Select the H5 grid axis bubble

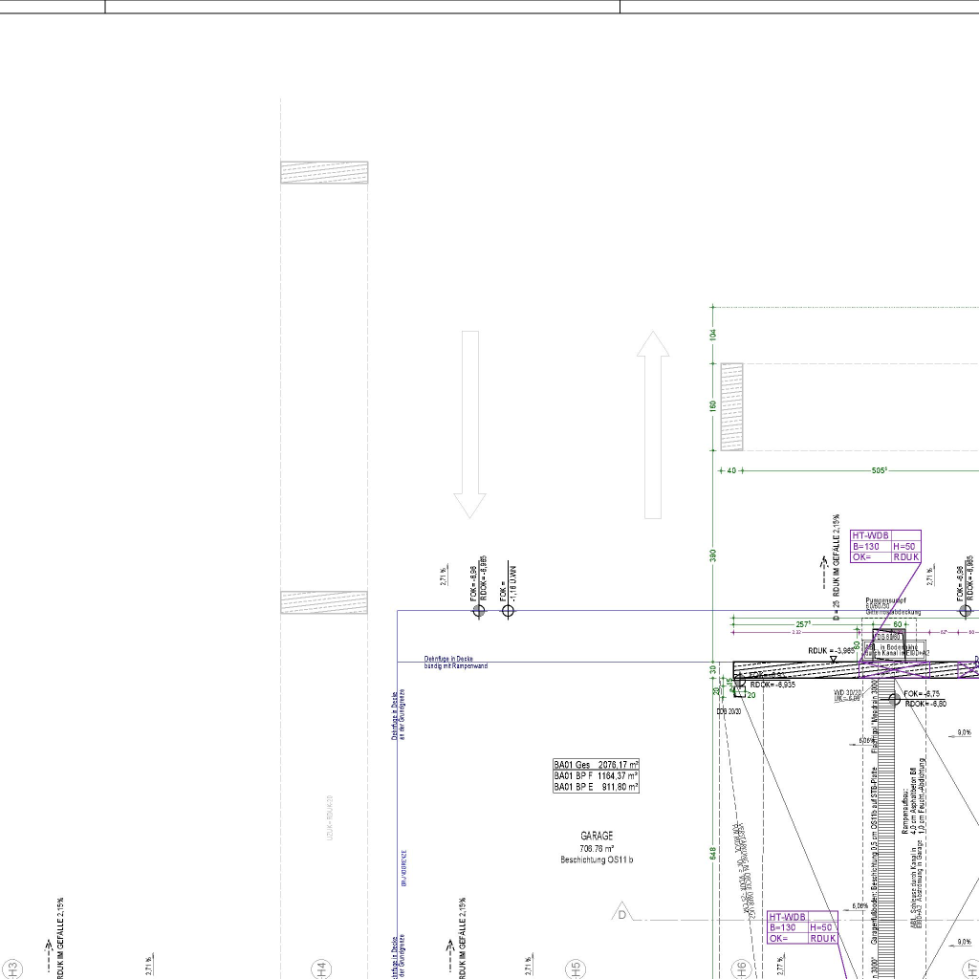575,968
